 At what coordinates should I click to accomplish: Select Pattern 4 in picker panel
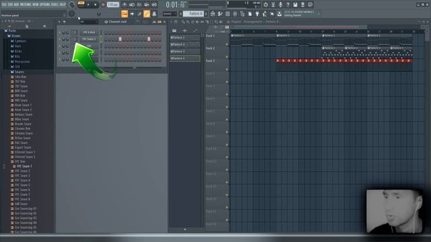(185, 58)
